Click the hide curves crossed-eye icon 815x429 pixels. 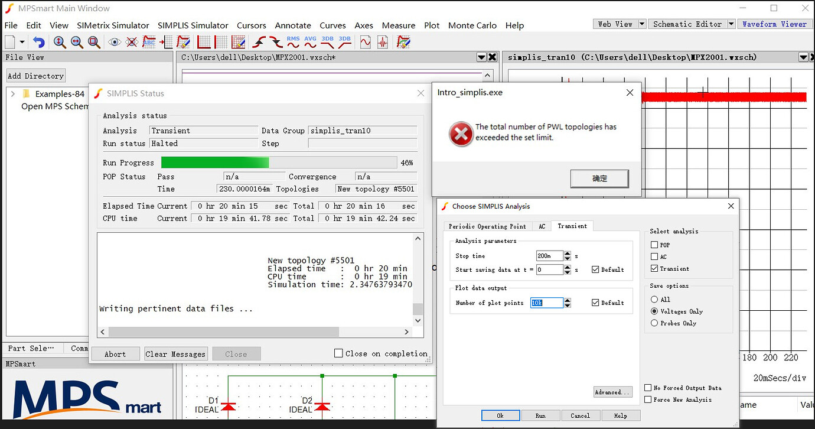pyautogui.click(x=132, y=42)
